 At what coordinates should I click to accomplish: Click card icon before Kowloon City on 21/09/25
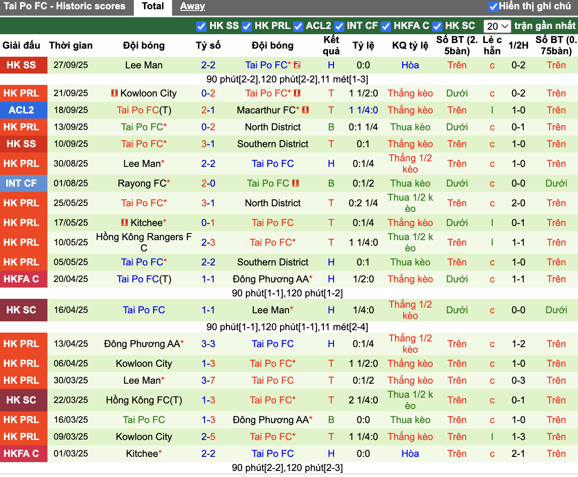pos(115,93)
